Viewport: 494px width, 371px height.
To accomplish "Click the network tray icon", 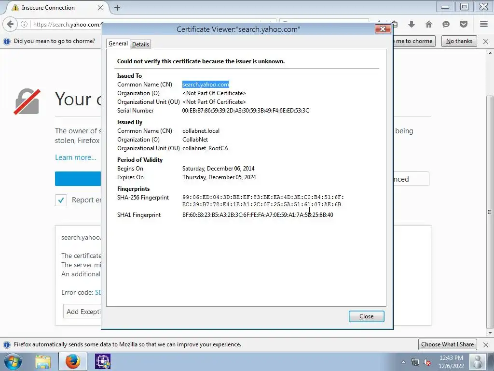I will point(415,362).
